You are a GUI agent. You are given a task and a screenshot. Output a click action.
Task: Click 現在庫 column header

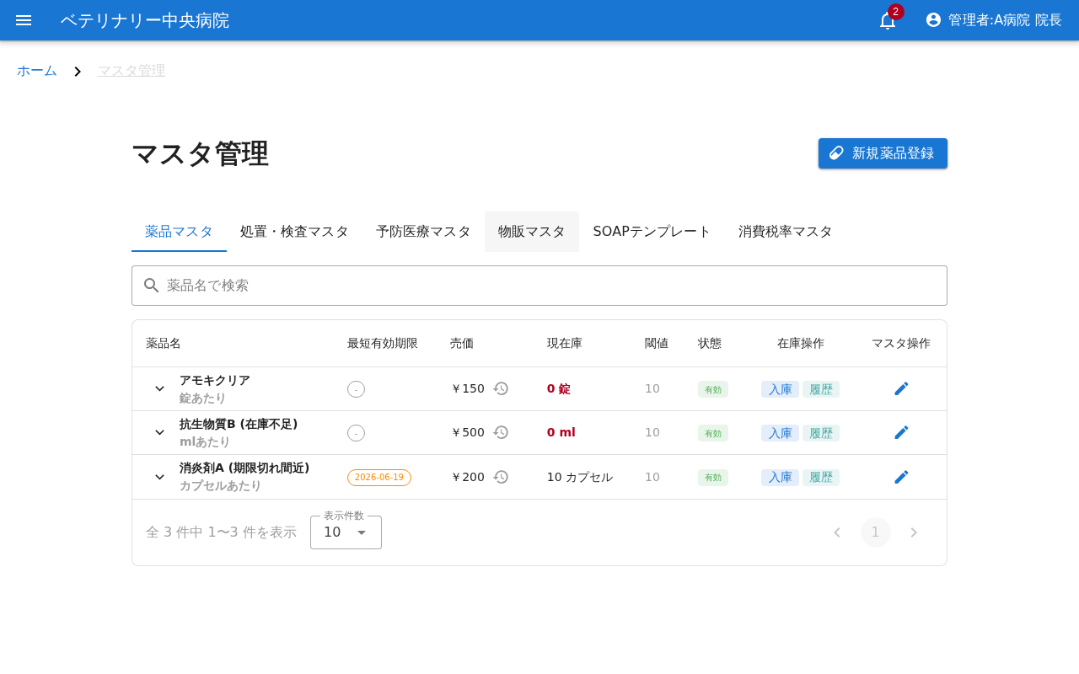565,344
